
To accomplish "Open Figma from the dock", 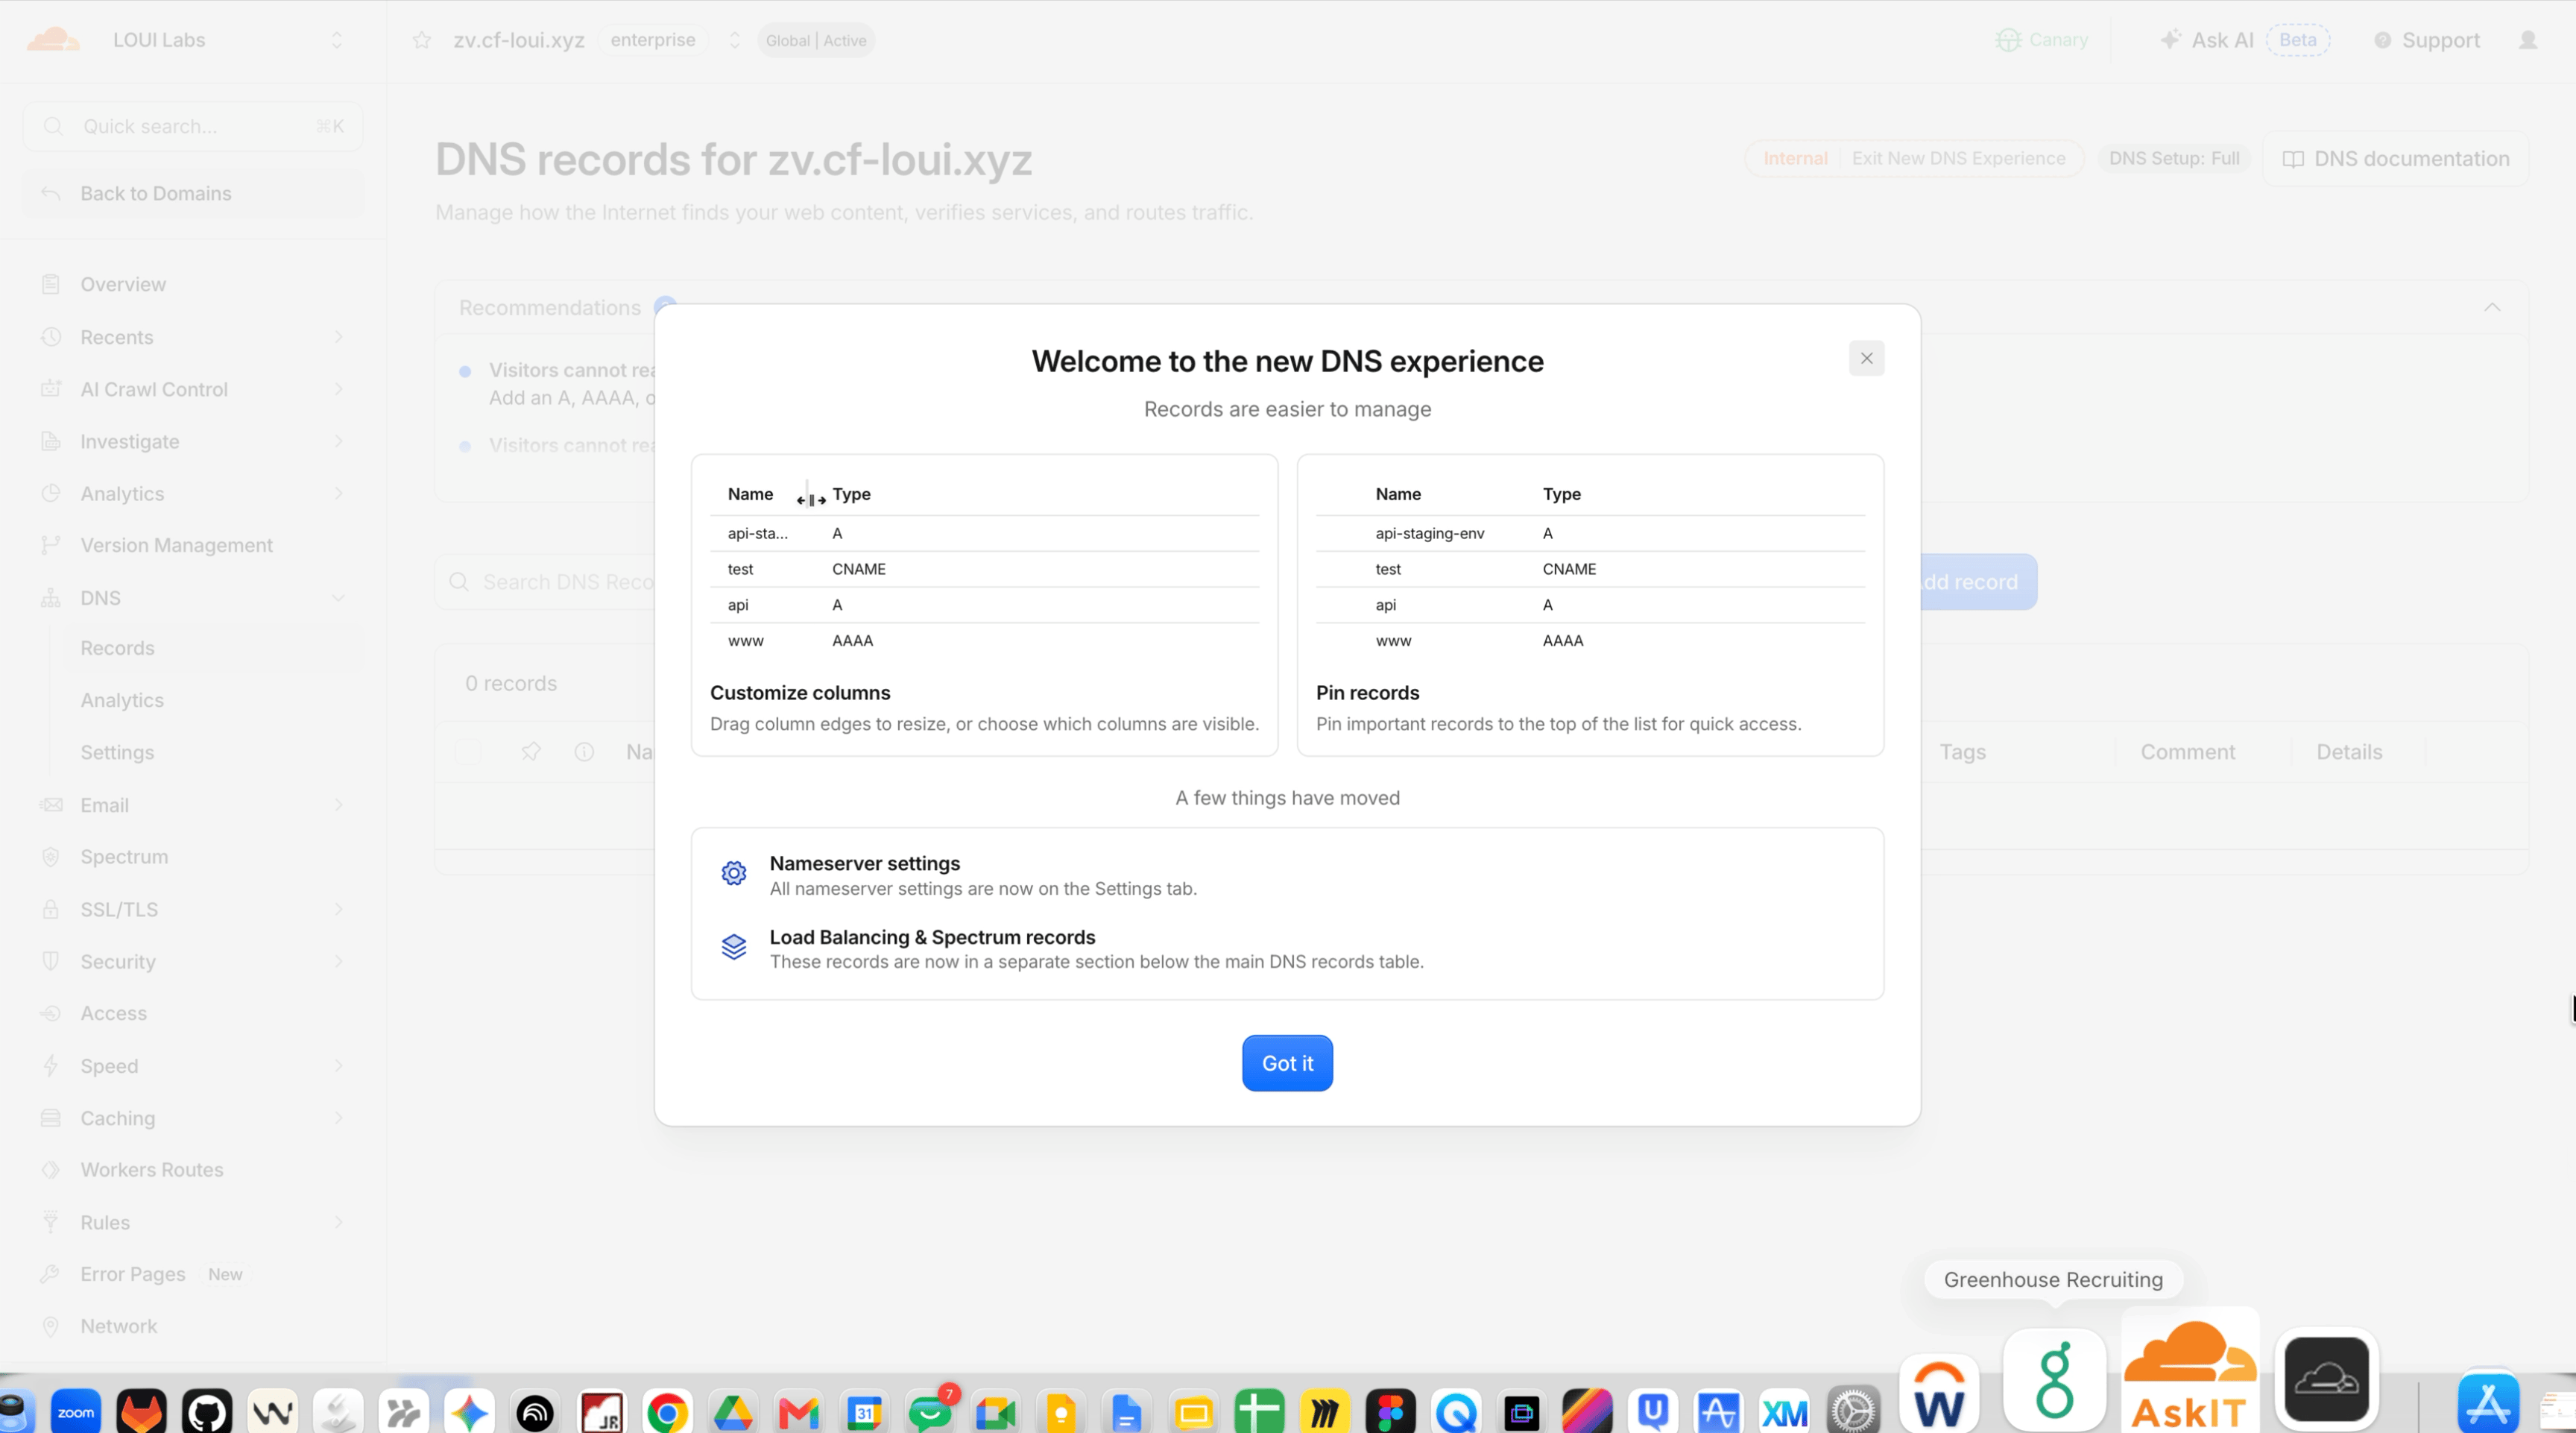I will (x=1390, y=1411).
